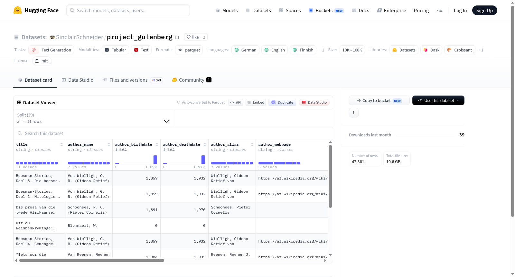
Task: Click the horizontal scrollbar of the table
Action: click(92, 261)
